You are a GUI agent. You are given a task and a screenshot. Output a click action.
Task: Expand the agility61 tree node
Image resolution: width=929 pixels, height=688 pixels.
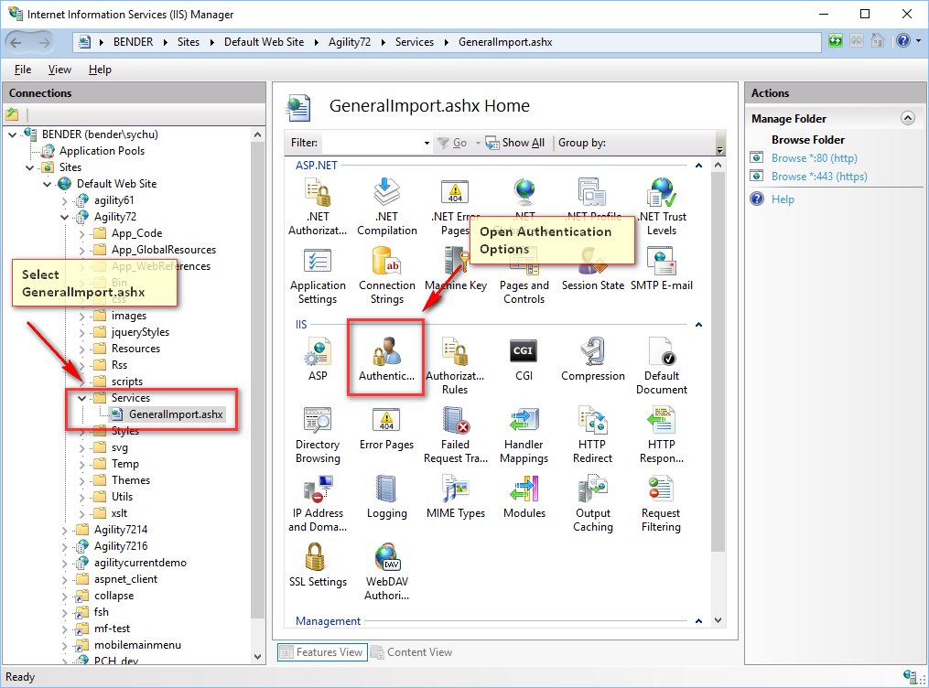65,200
